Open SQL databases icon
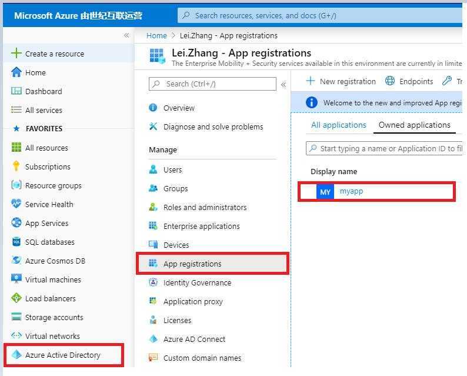The height and width of the screenshot is (376, 467). (x=16, y=241)
